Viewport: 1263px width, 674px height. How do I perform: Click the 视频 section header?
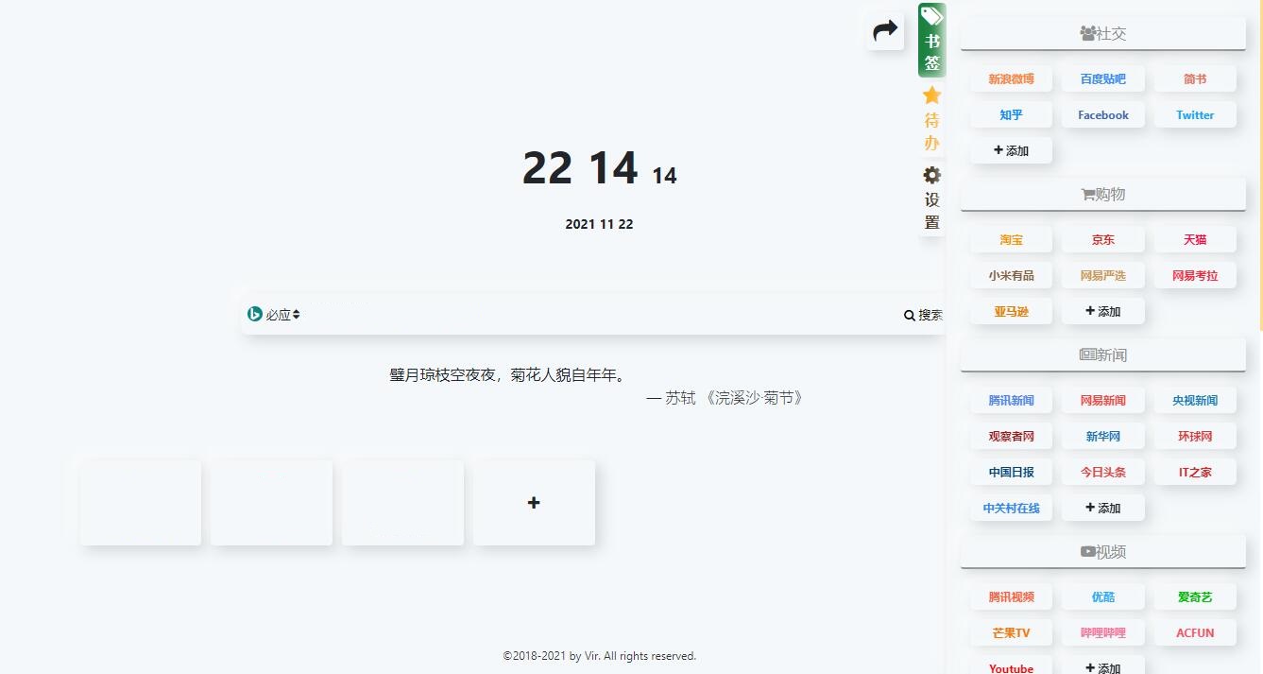click(x=1102, y=551)
